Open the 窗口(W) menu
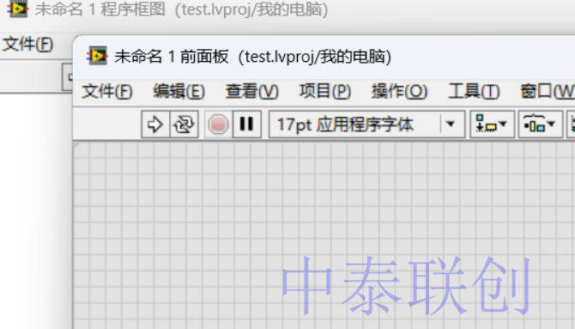 coord(548,91)
